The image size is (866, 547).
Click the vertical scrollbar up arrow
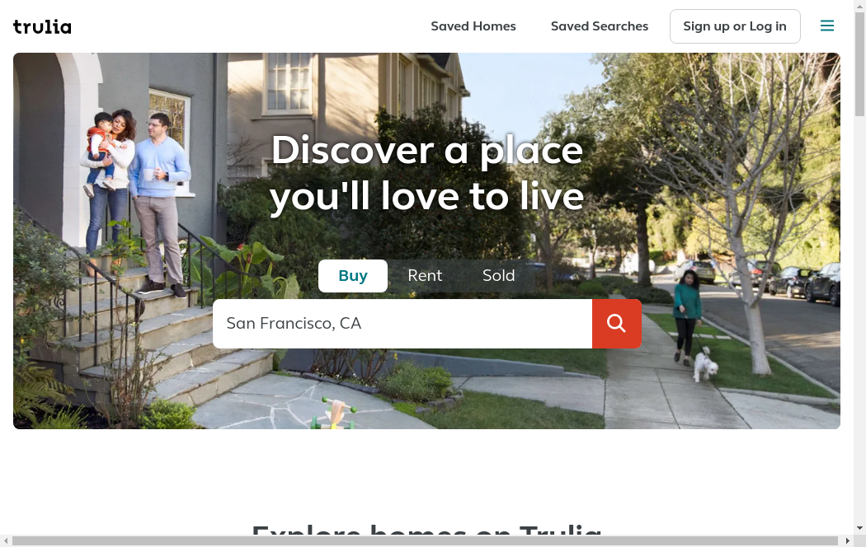coord(859,5)
